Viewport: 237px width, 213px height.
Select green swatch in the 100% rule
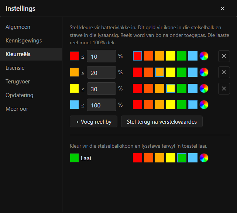182,104
